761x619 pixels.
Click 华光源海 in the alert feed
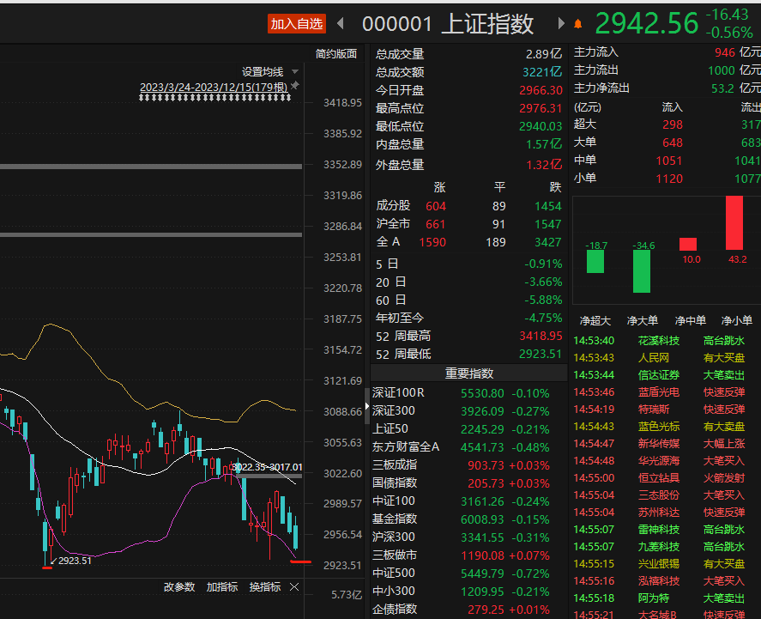coord(659,461)
